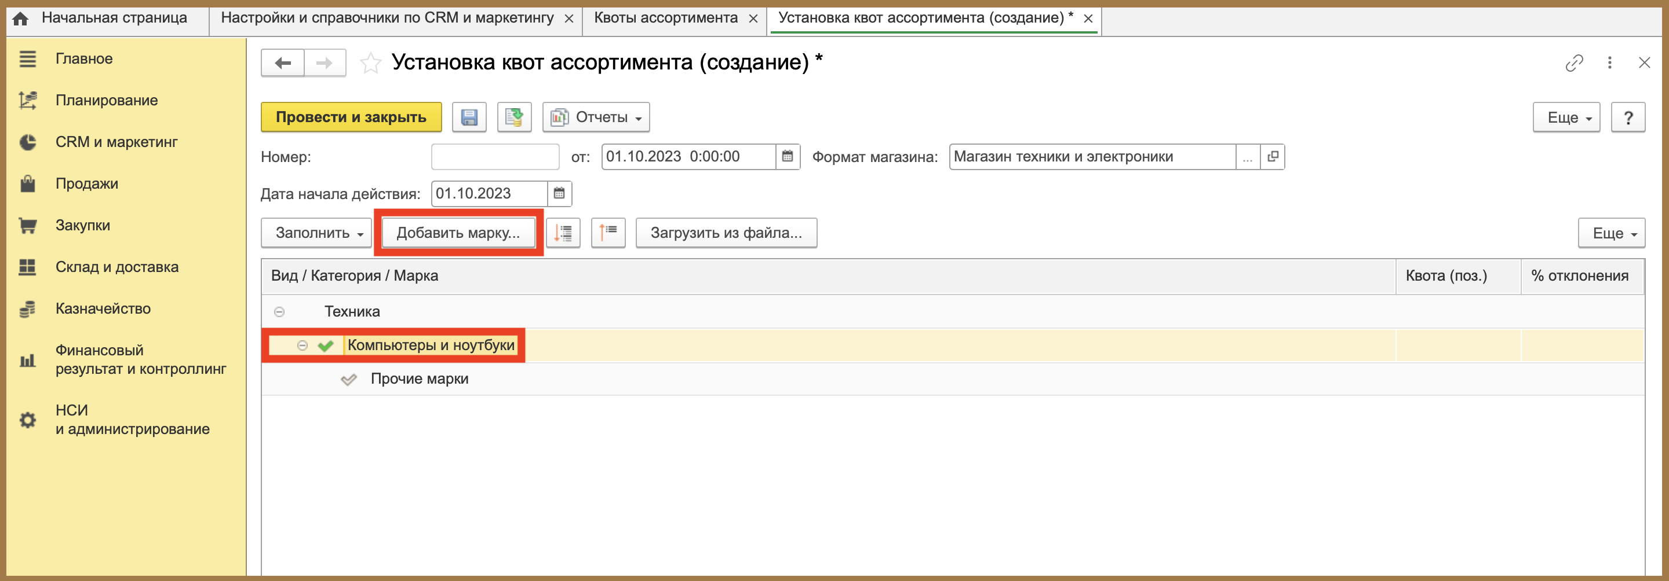This screenshot has width=1669, height=581.
Task: Add document to favorites with star icon
Action: (x=371, y=62)
